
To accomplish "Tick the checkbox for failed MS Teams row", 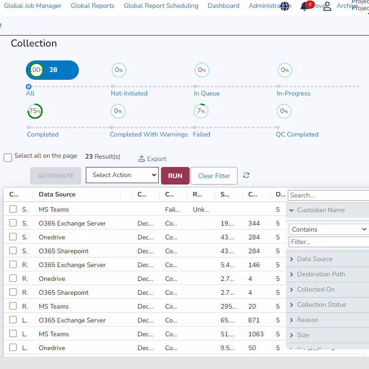I will (x=13, y=209).
